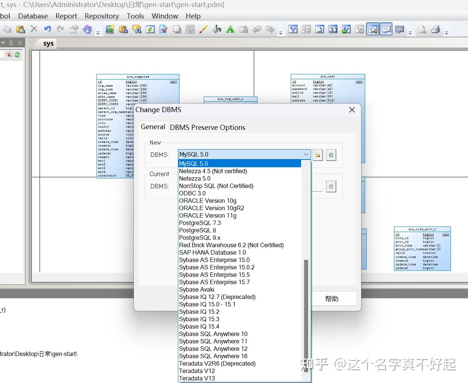Select the sys_organize table header in diagram
Screen dimensions: 468x383
click(x=138, y=77)
